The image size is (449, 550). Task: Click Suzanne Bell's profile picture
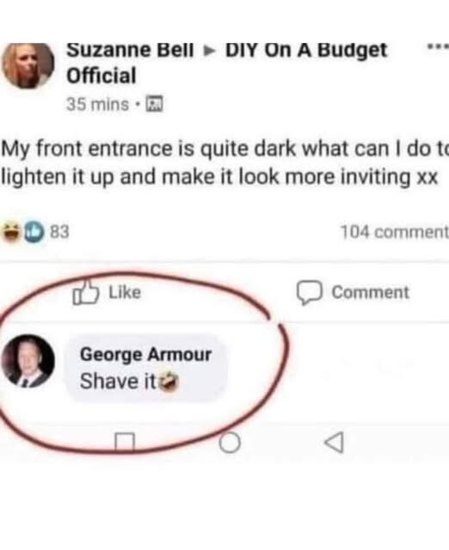pos(28,65)
